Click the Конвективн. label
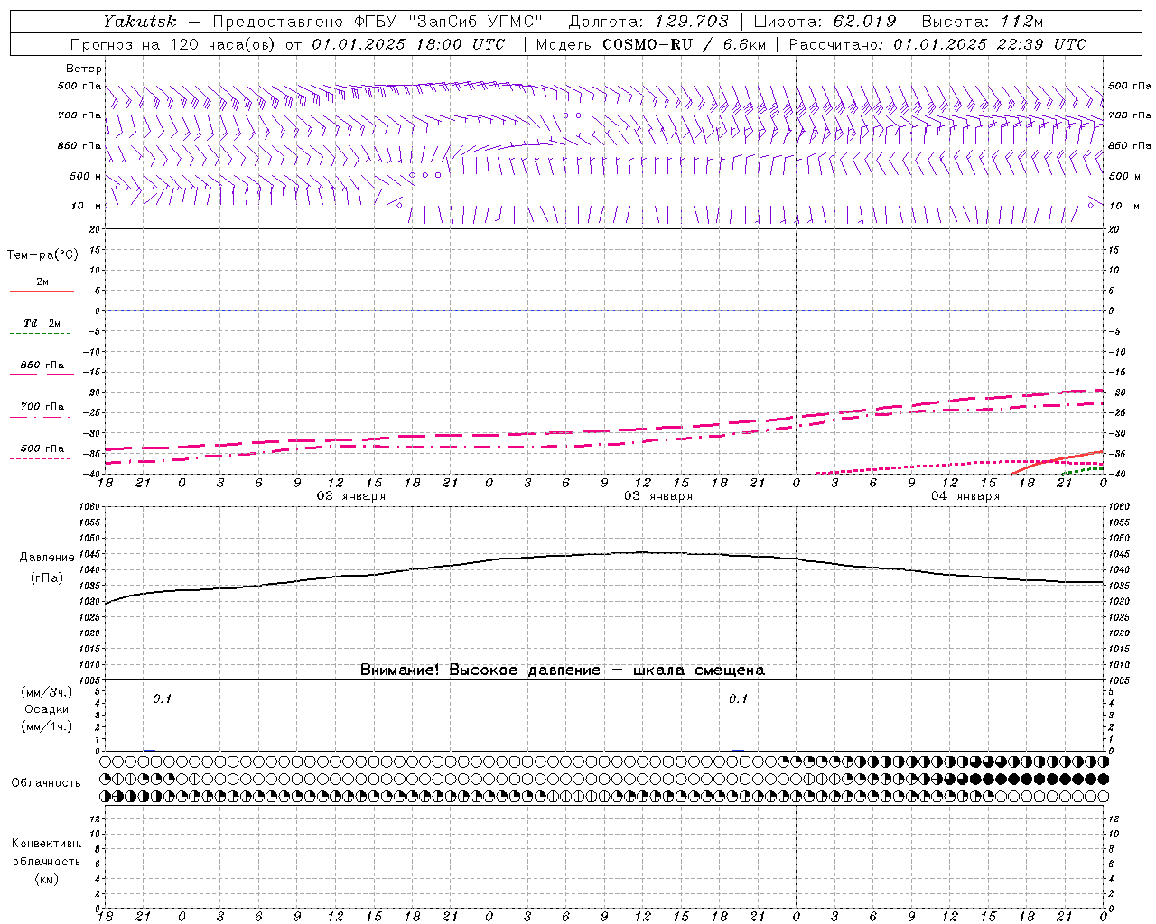Screen dimensions: 1156x924 pos(47,844)
